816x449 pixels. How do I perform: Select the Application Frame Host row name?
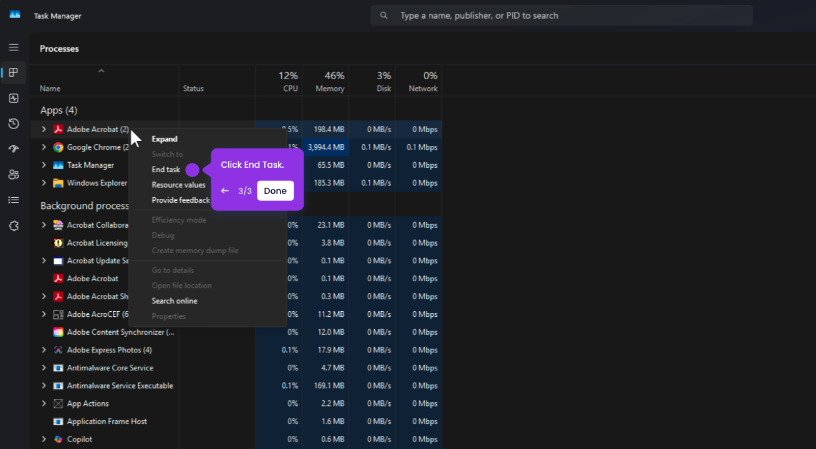(107, 422)
